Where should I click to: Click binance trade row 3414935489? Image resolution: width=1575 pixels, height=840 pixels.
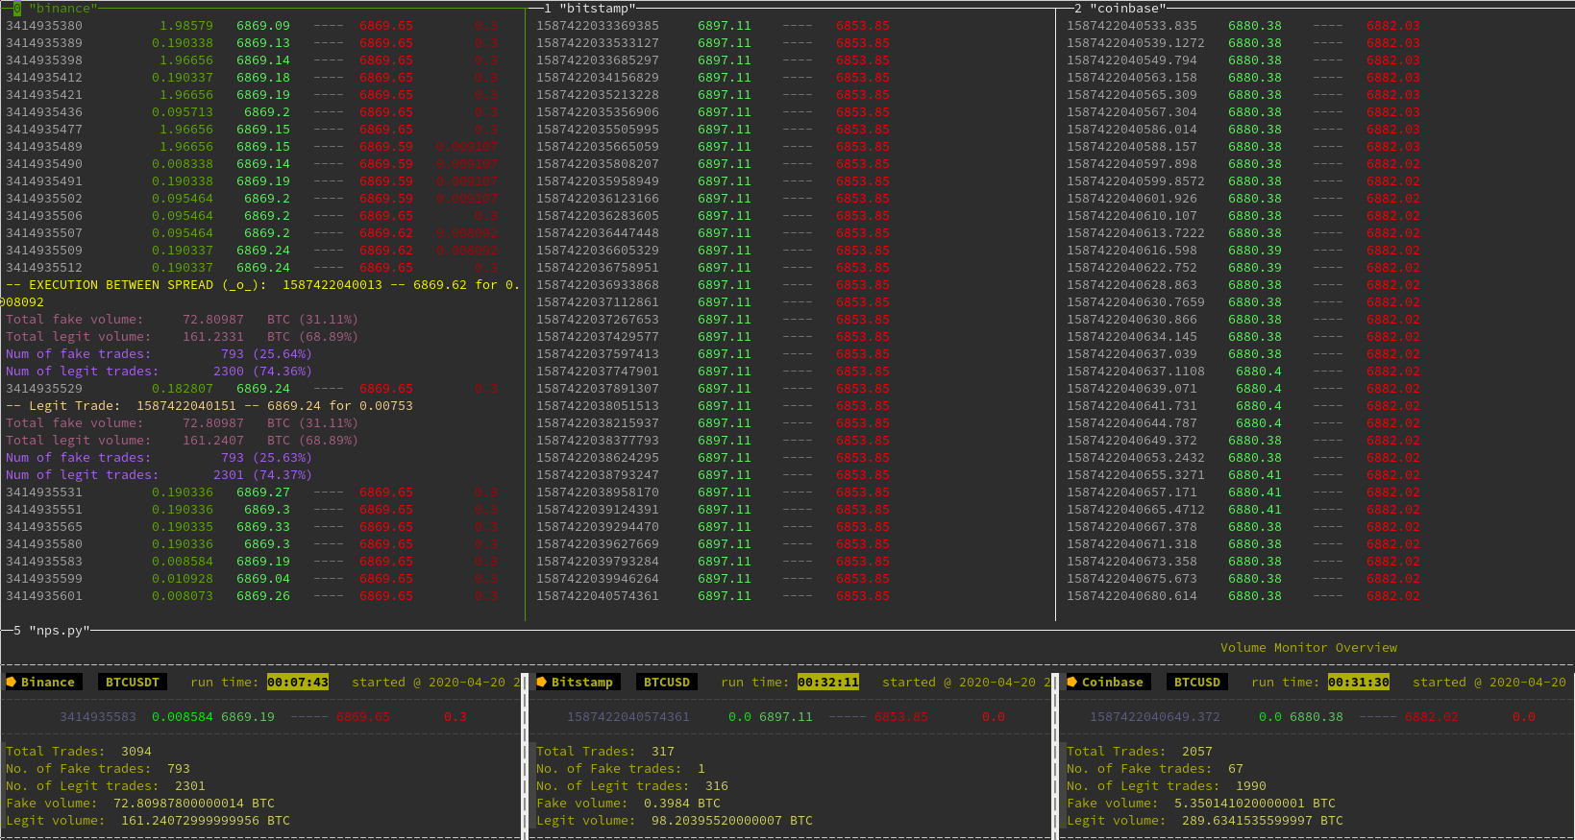click(252, 147)
